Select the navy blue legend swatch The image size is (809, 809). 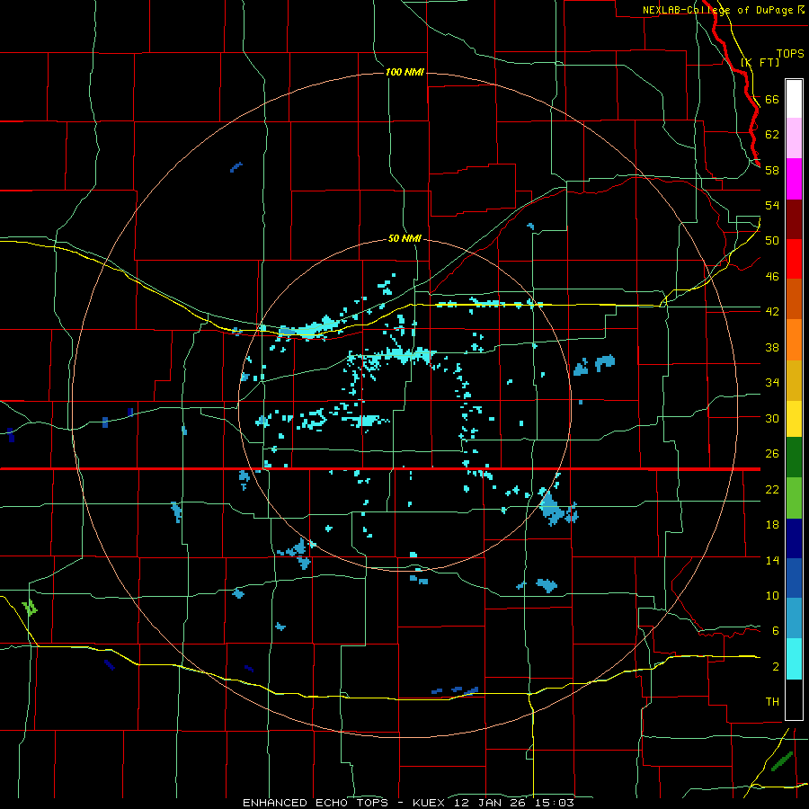794,538
